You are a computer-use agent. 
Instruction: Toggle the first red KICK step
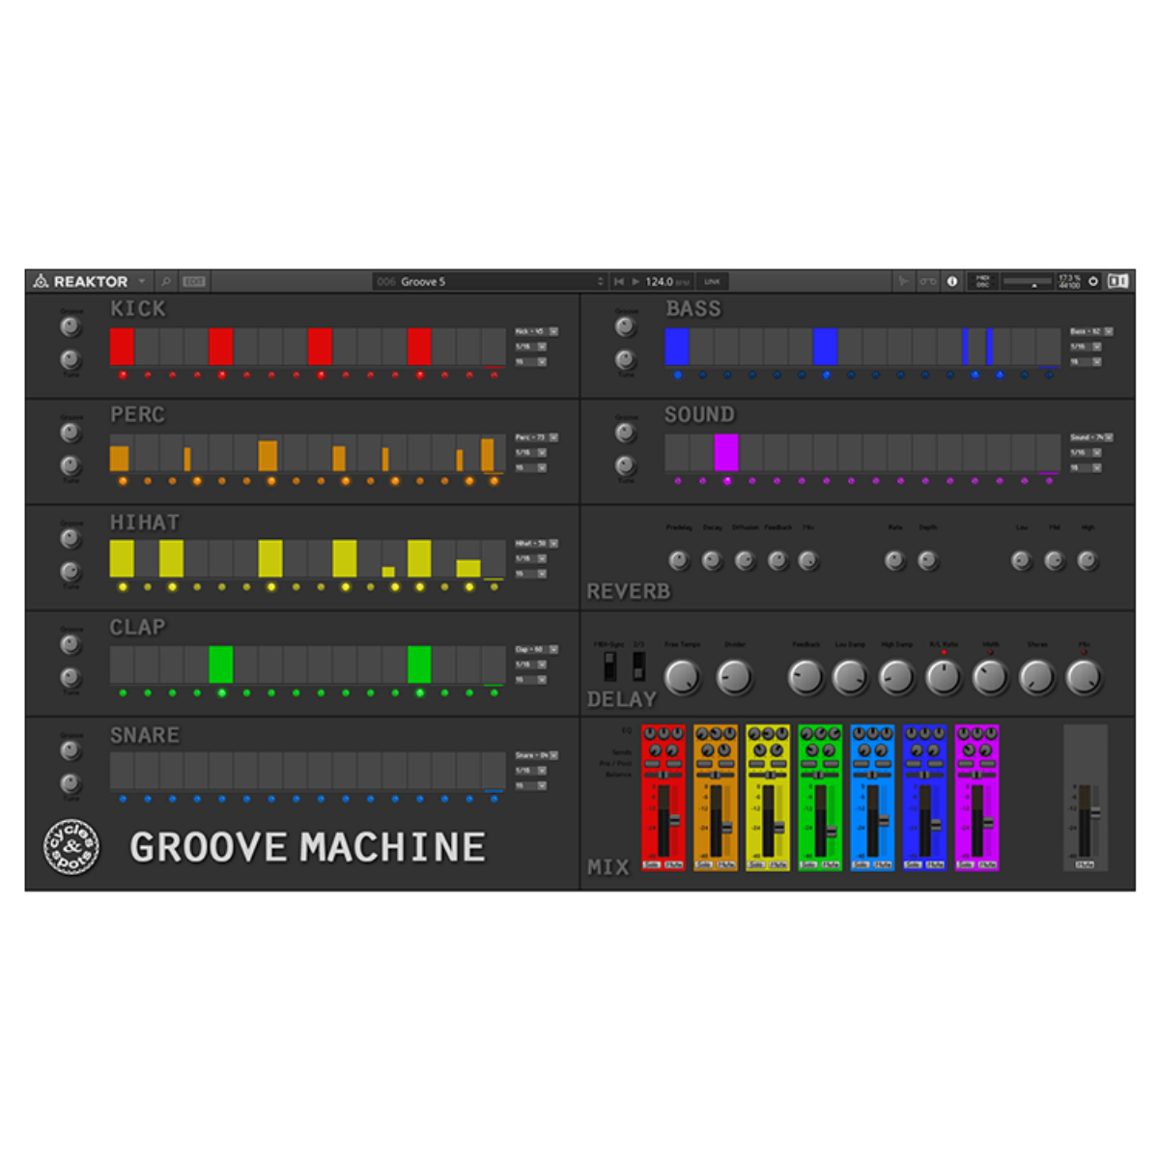pyautogui.click(x=122, y=347)
